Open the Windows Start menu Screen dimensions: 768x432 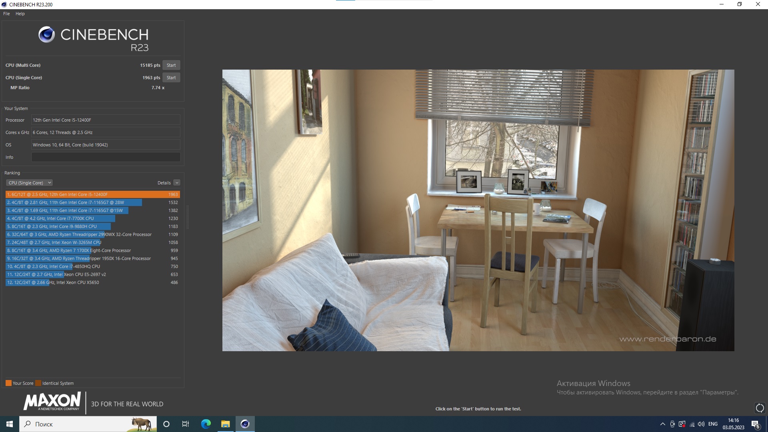[10, 424]
